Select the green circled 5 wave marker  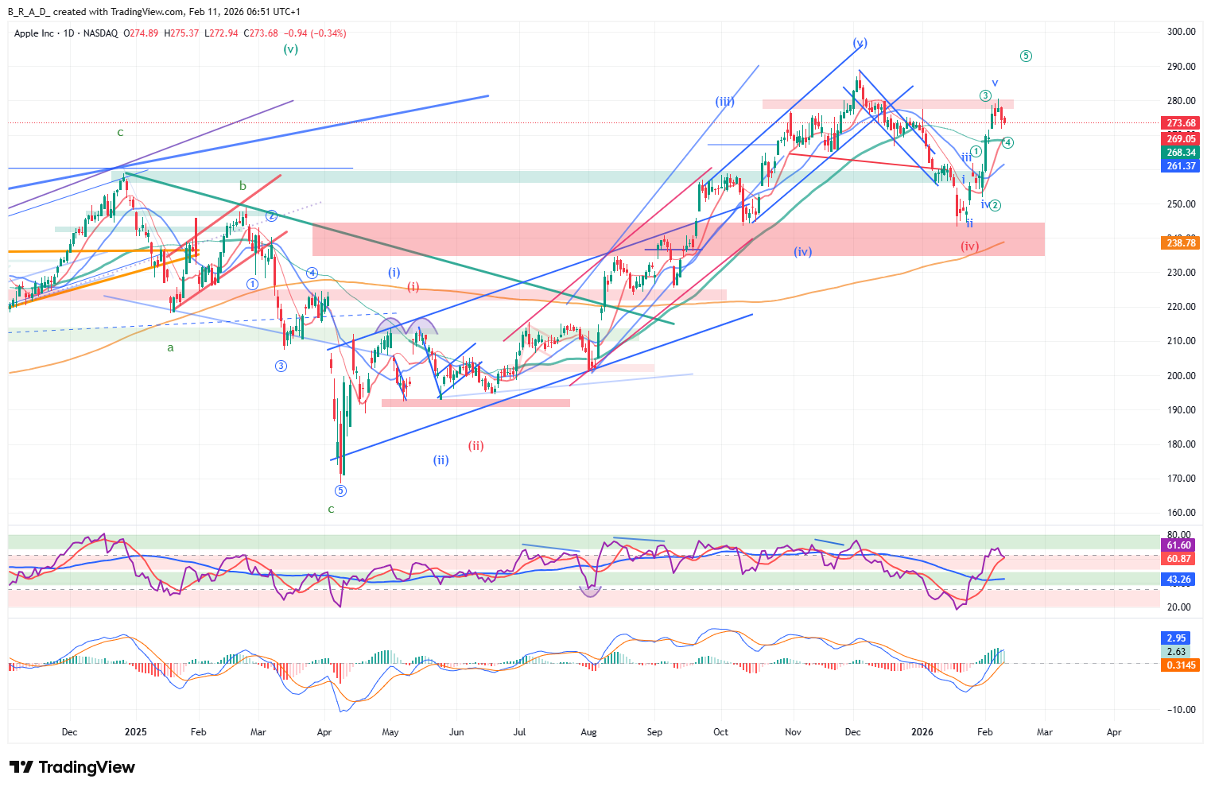tap(1026, 56)
